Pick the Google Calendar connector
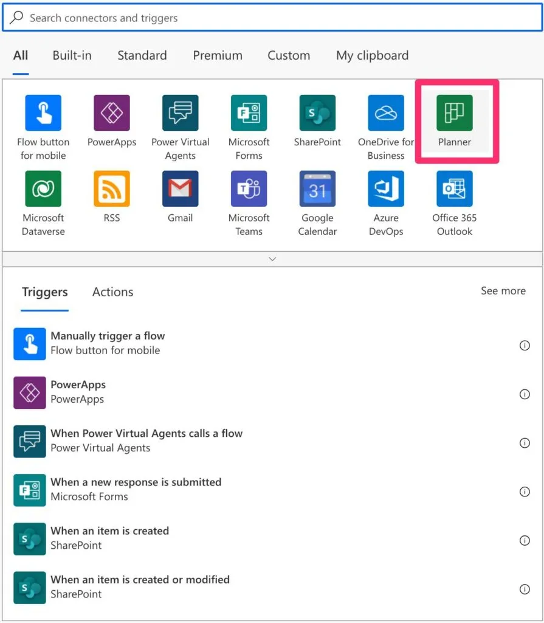This screenshot has height=623, width=544. [x=317, y=189]
